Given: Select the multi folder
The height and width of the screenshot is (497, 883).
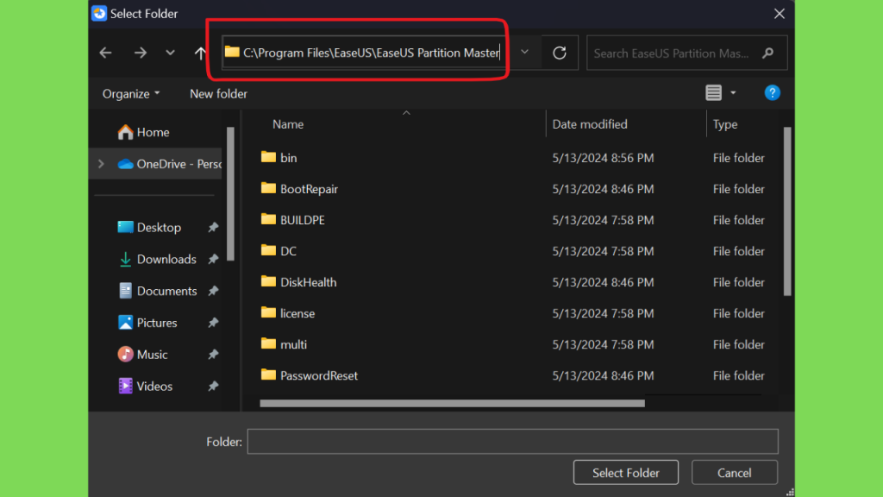Looking at the screenshot, I should click(293, 344).
